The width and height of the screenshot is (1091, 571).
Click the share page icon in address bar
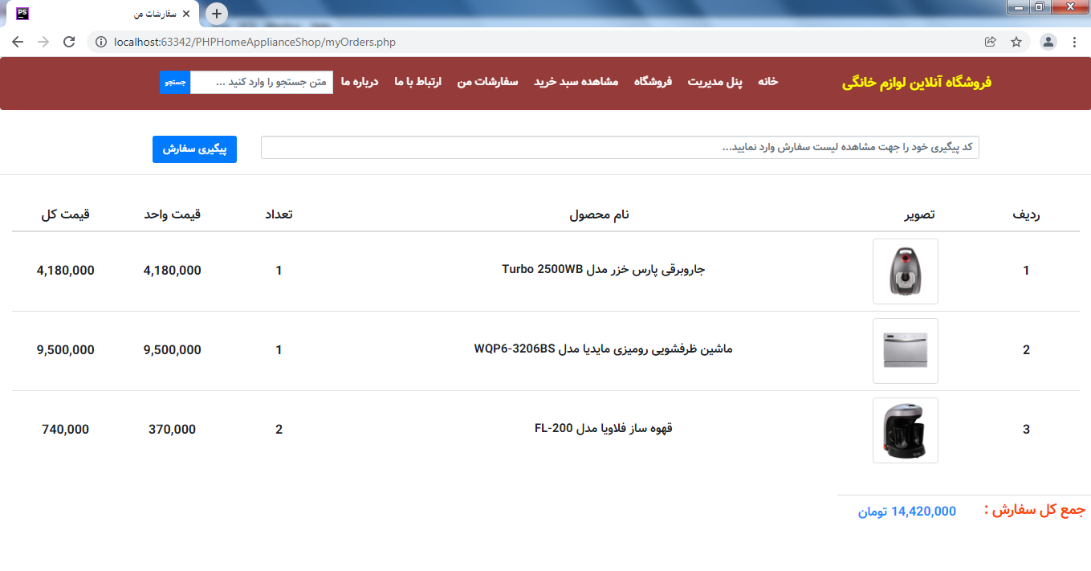point(991,42)
